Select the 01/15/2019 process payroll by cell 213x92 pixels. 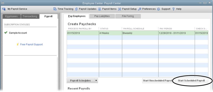point(83,33)
